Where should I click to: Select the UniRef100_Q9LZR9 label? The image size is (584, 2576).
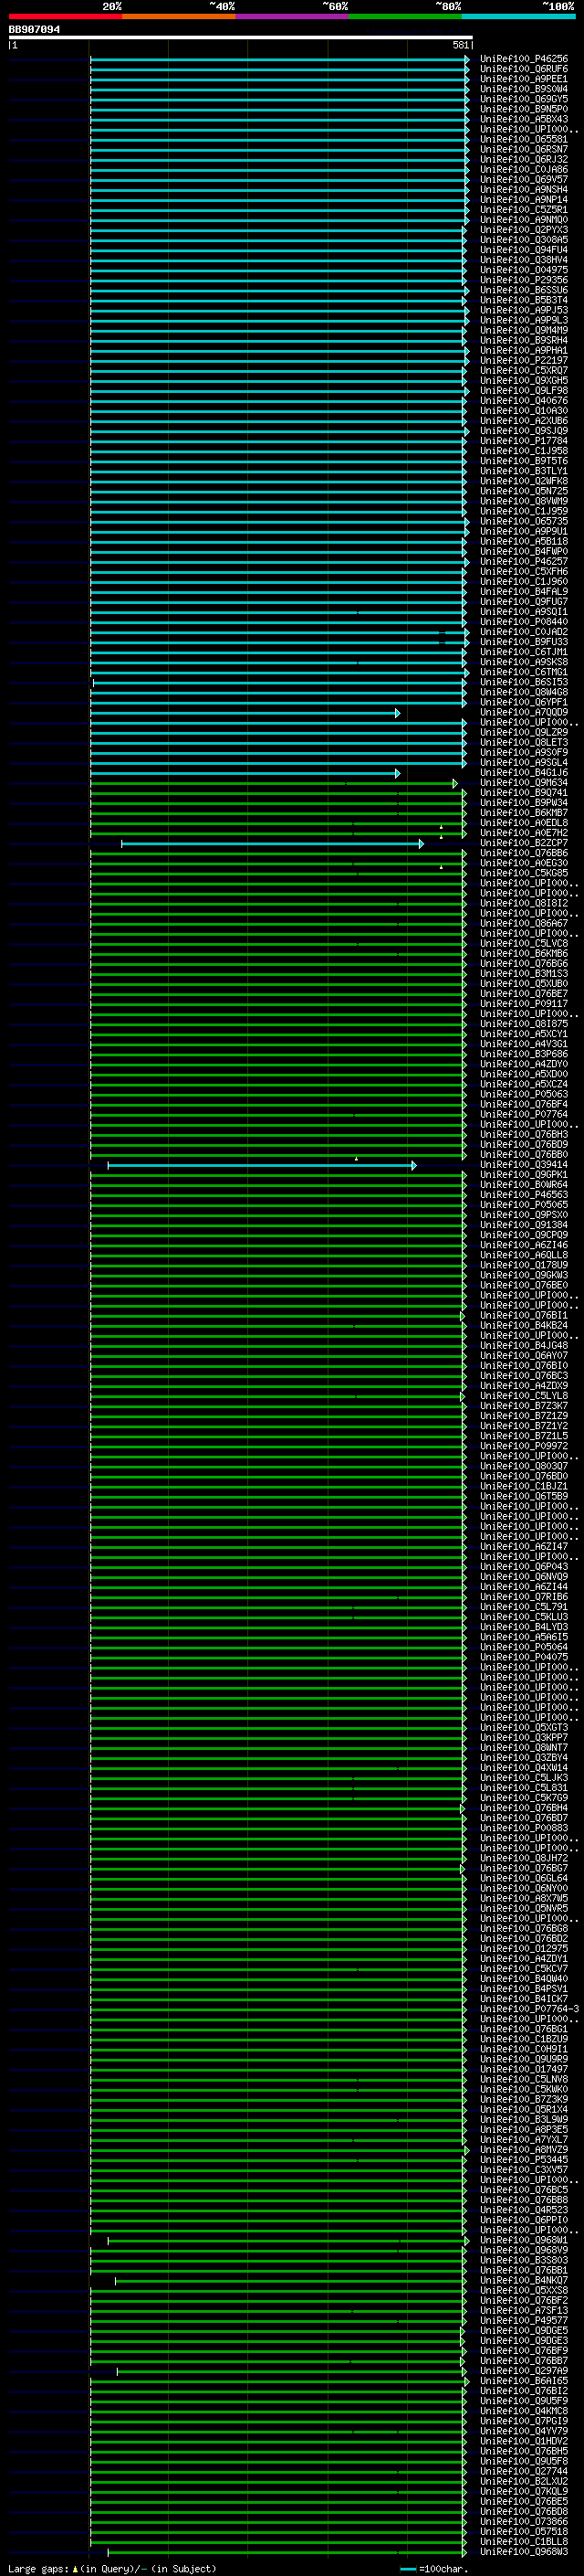524,733
